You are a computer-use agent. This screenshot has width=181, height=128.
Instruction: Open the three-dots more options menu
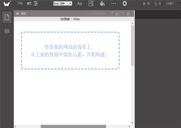(x=113, y=4)
